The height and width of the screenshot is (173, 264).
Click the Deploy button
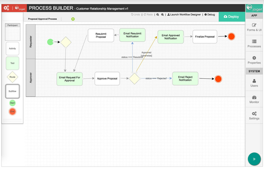coord(231,16)
